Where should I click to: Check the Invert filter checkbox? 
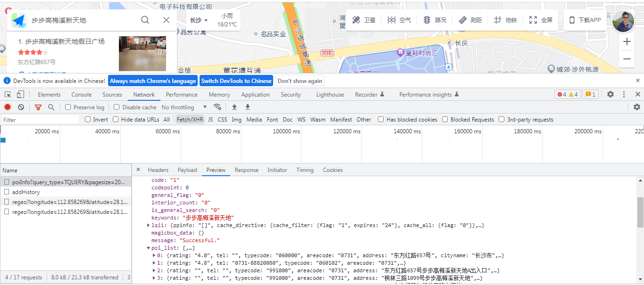tap(88, 119)
